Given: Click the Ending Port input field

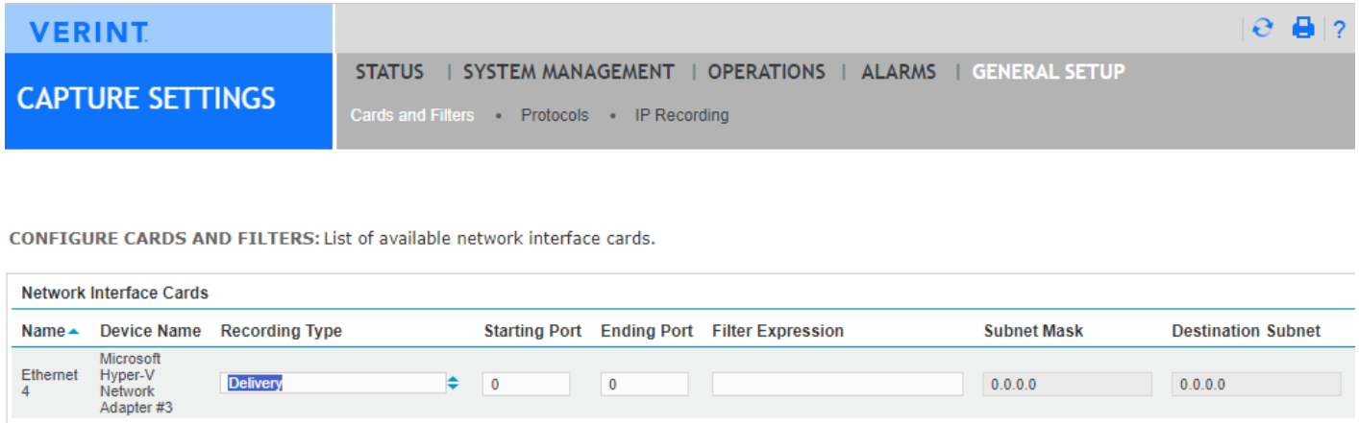Looking at the screenshot, I should (x=644, y=385).
